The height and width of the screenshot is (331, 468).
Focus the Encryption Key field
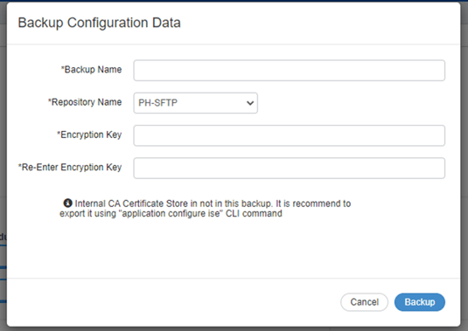click(x=290, y=135)
